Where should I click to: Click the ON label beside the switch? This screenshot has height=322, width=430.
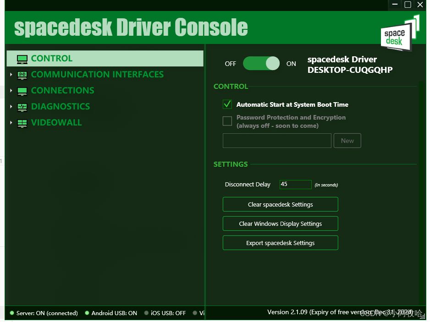pos(291,64)
